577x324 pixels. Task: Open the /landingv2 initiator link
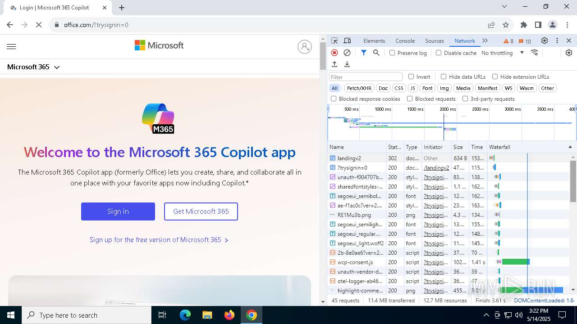[436, 168]
